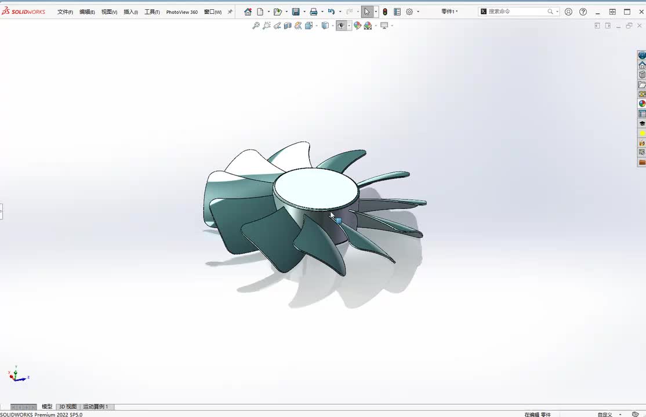The width and height of the screenshot is (646, 417).
Task: Click the Home welcome icon in toolbar
Action: pos(248,12)
